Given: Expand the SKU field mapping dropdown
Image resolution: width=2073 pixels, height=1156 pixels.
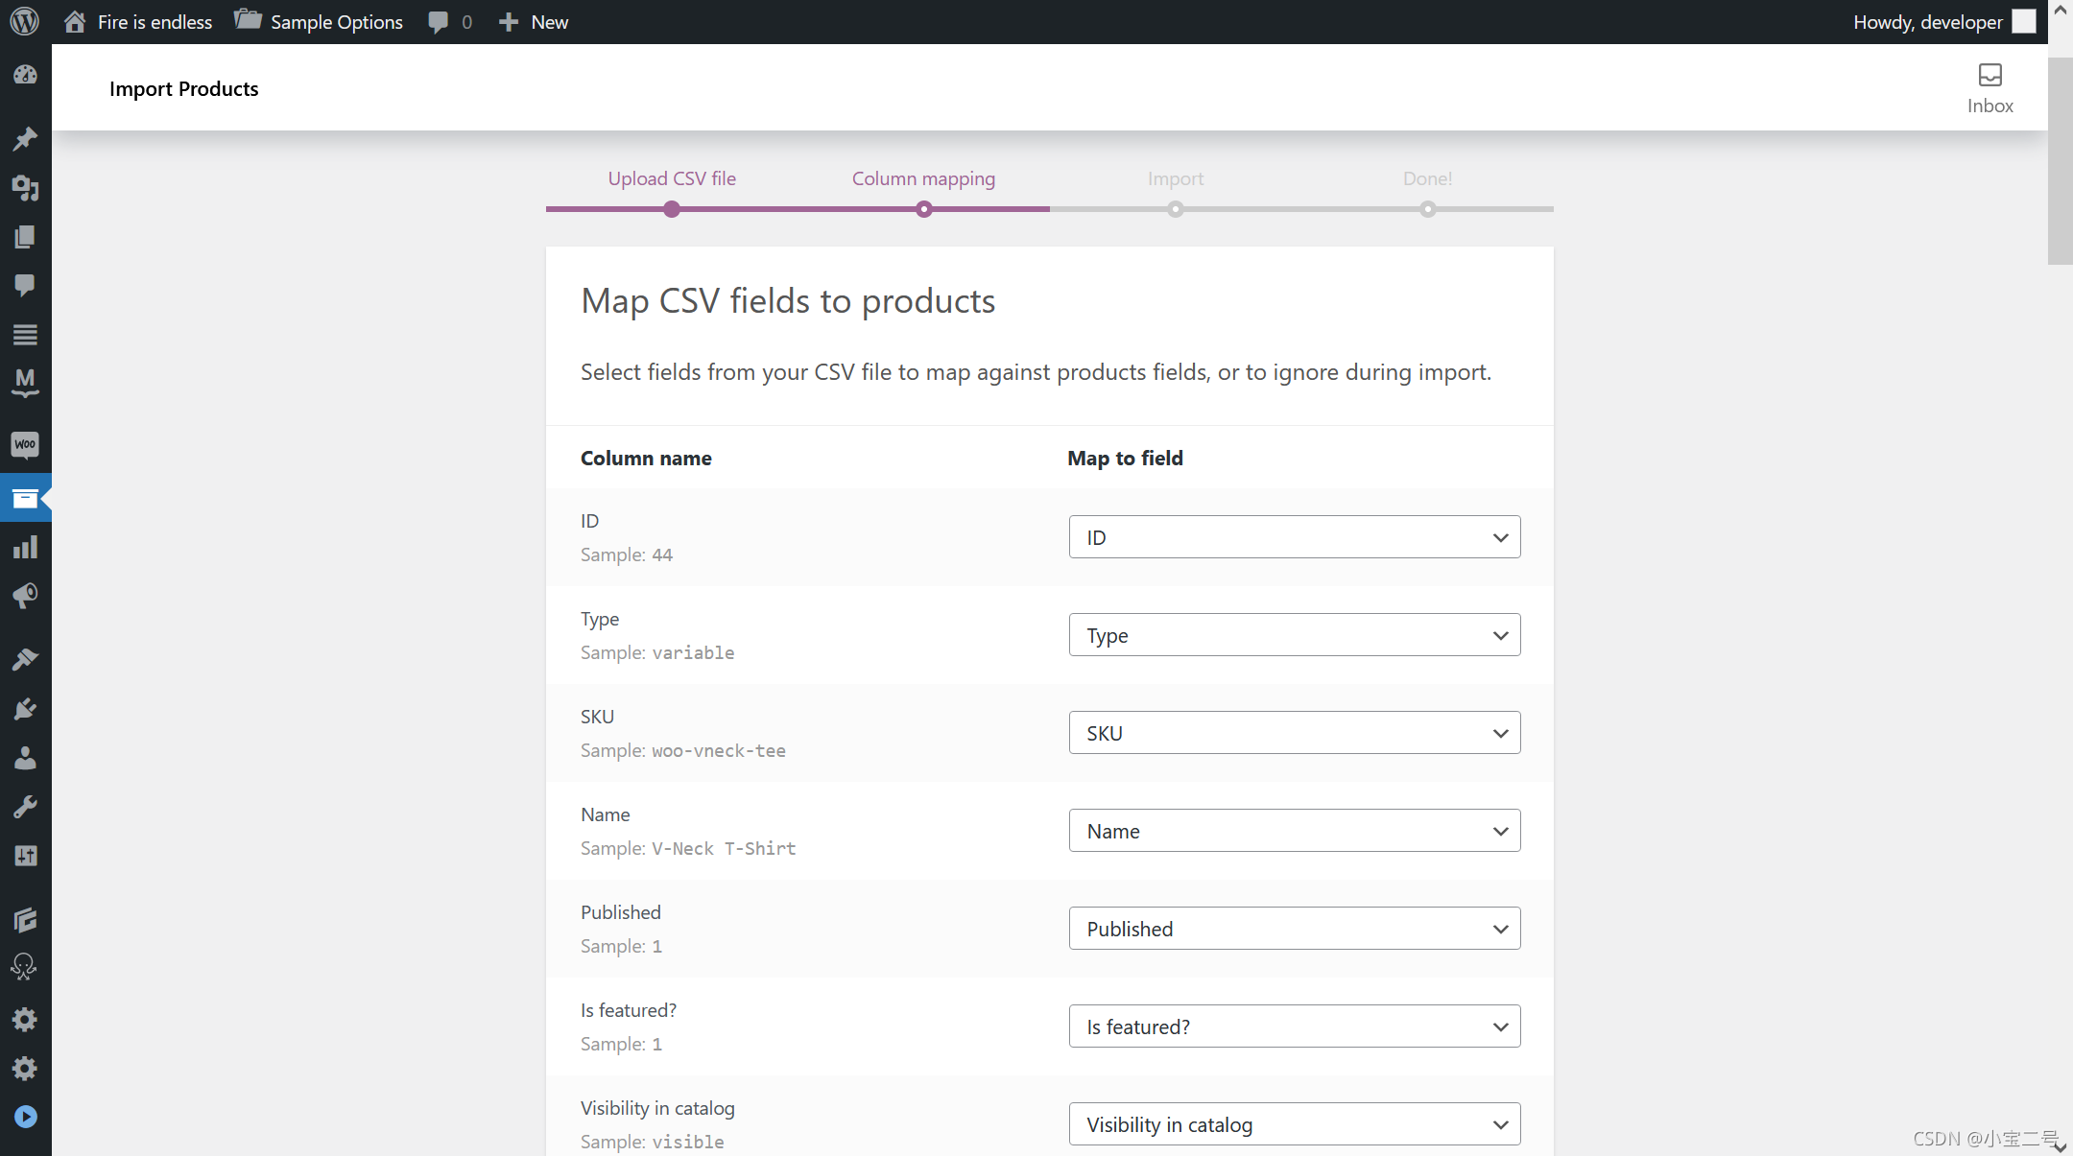Looking at the screenshot, I should [1294, 733].
